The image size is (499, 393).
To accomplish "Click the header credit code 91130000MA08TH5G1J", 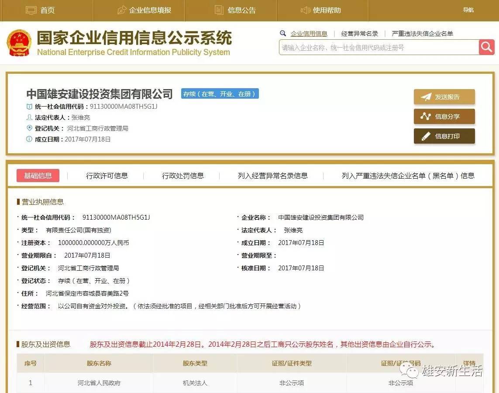I will click(x=124, y=107).
